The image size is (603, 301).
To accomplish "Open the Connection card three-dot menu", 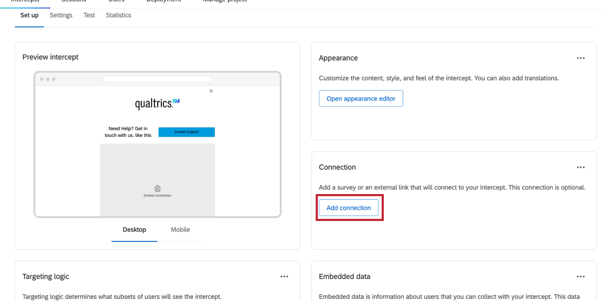I will pos(581,167).
